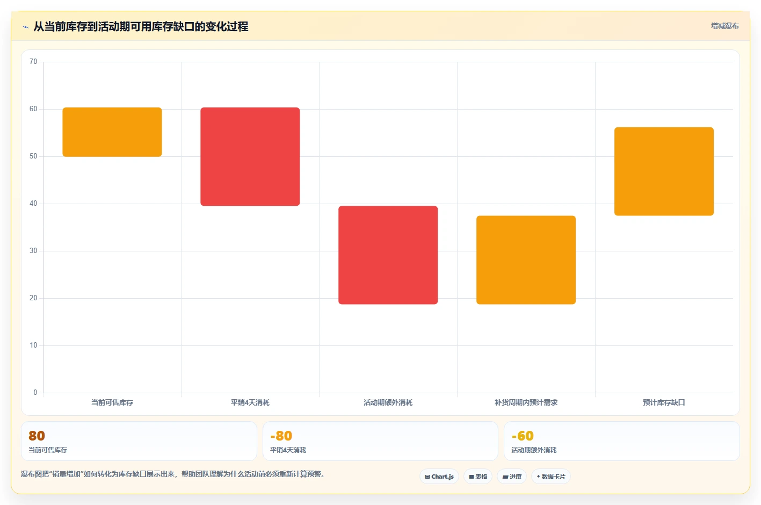Click the 补货周期内预计需求 x-axis label
The width and height of the screenshot is (761, 505).
pyautogui.click(x=526, y=402)
